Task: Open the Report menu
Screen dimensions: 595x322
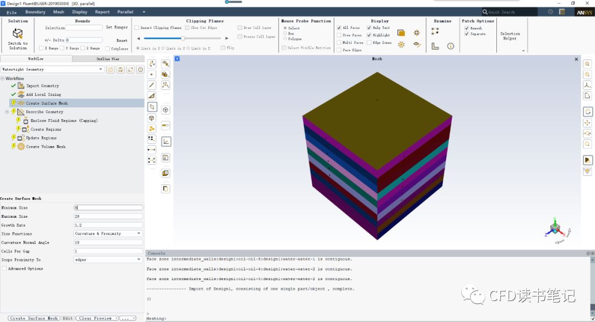Action: [102, 12]
